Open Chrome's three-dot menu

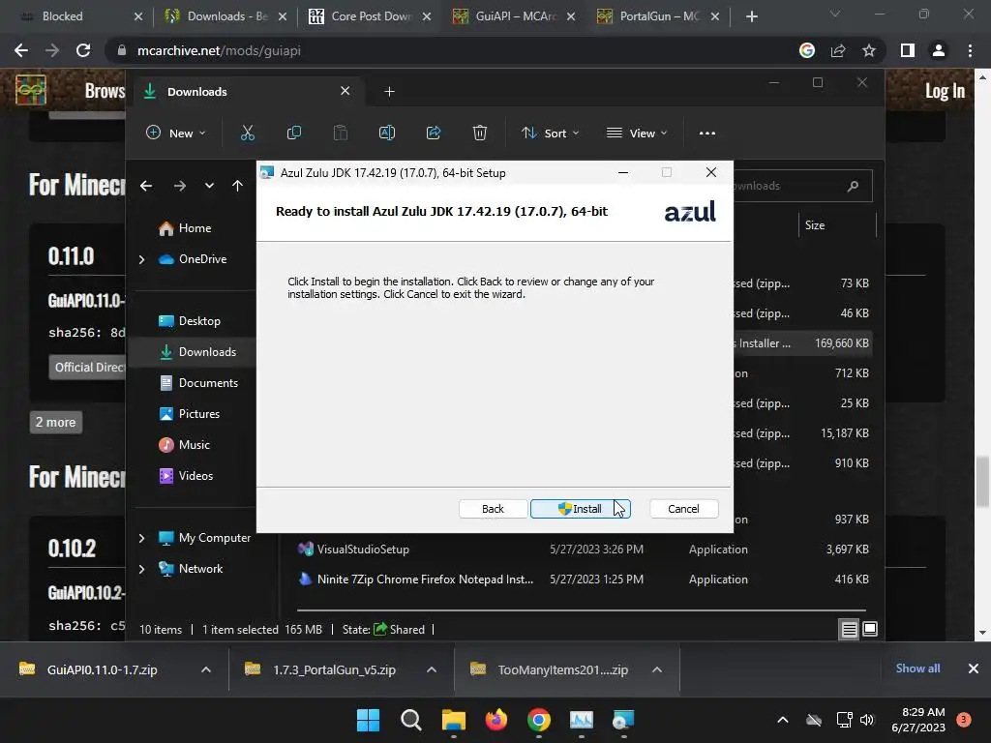tap(970, 50)
